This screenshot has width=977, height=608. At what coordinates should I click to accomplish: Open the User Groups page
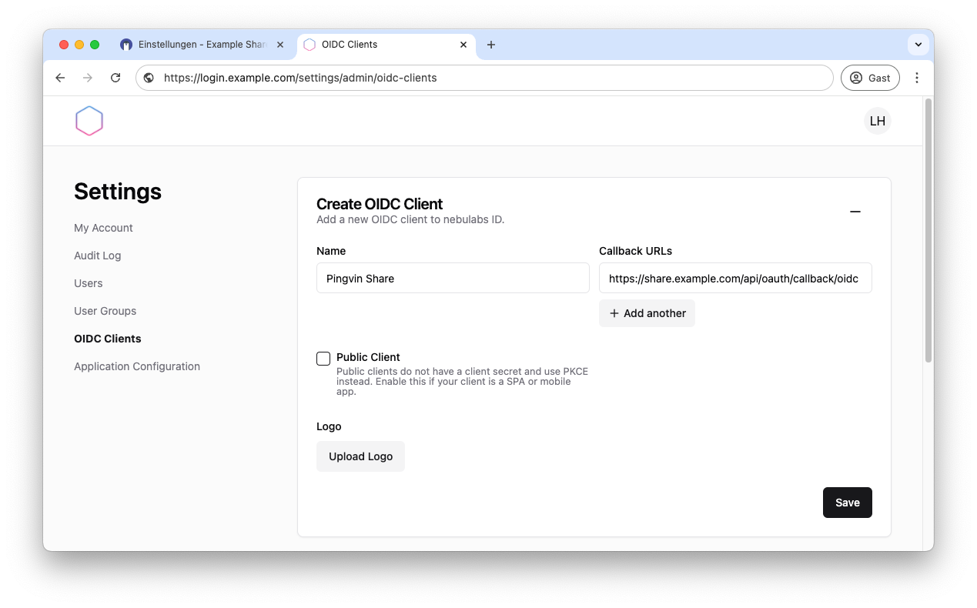(x=105, y=311)
